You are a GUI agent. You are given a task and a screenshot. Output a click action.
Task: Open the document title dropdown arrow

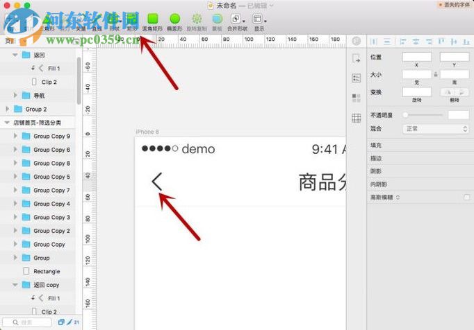point(271,6)
